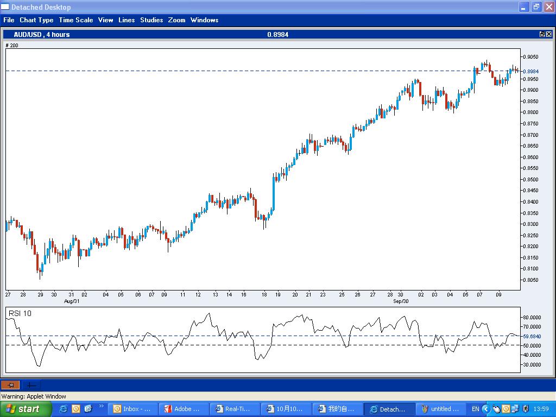Click the orange pointer tool icon

click(10, 385)
